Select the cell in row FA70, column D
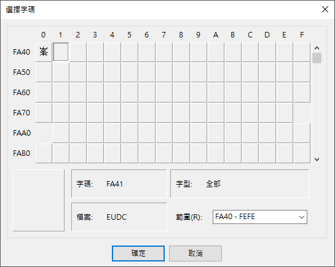Screen dimensions: 335x267 point(267,113)
